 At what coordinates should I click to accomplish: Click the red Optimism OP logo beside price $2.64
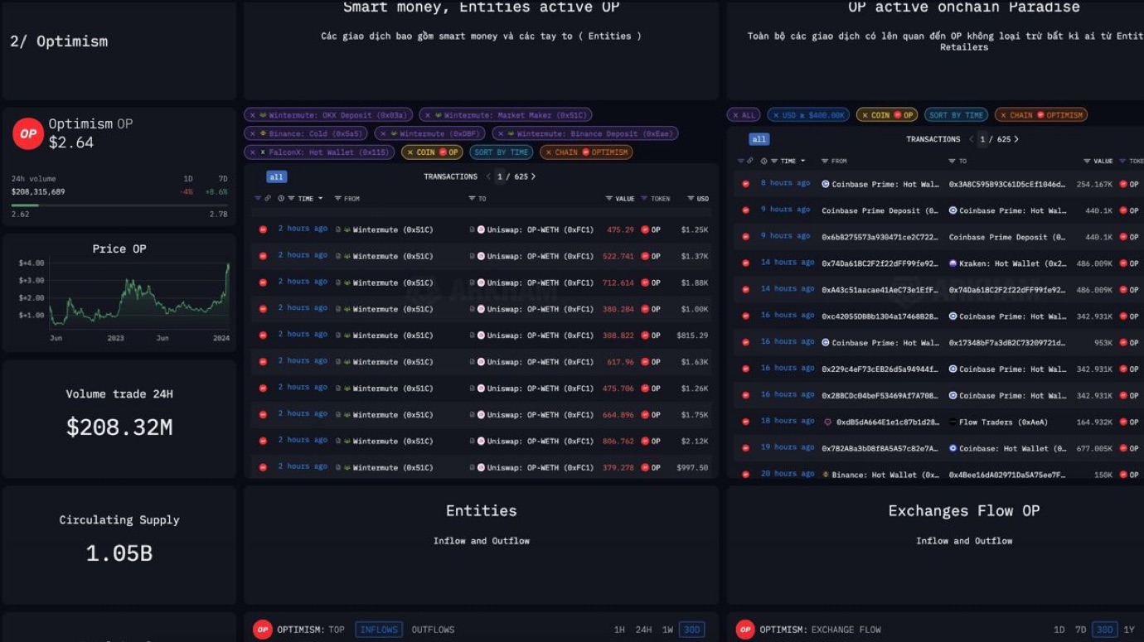(x=28, y=133)
